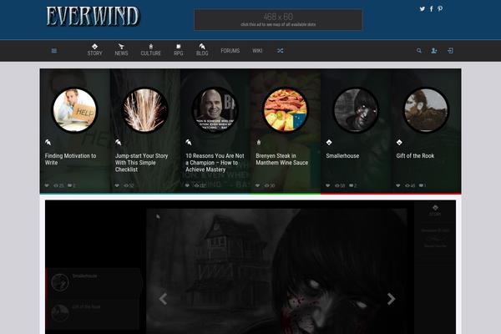Open the RPG menu item
501x334 pixels.
click(x=179, y=50)
